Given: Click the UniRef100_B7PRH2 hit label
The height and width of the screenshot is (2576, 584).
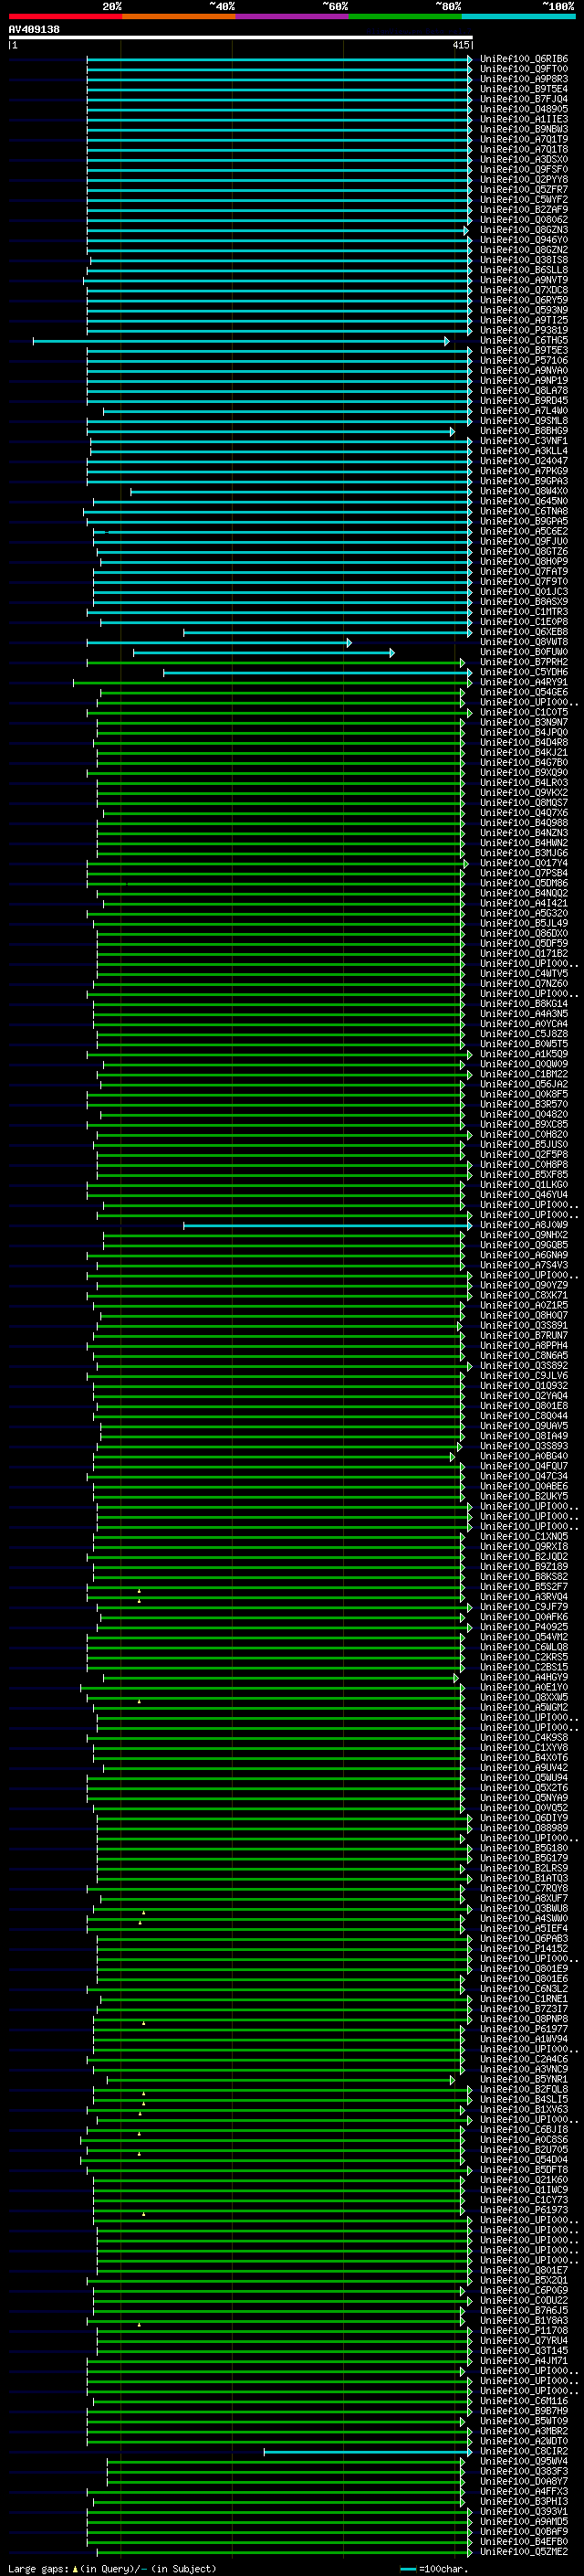Looking at the screenshot, I should point(524,662).
